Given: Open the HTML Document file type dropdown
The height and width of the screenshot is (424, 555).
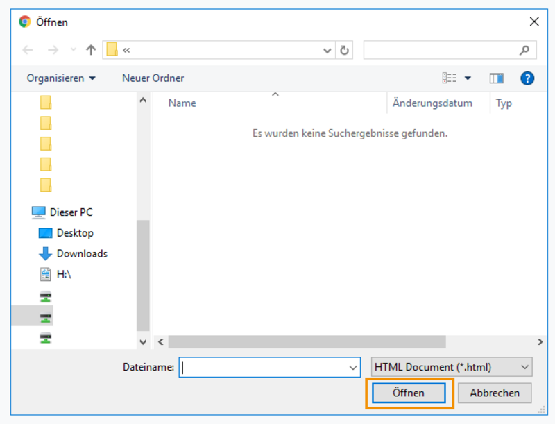Looking at the screenshot, I should click(452, 367).
